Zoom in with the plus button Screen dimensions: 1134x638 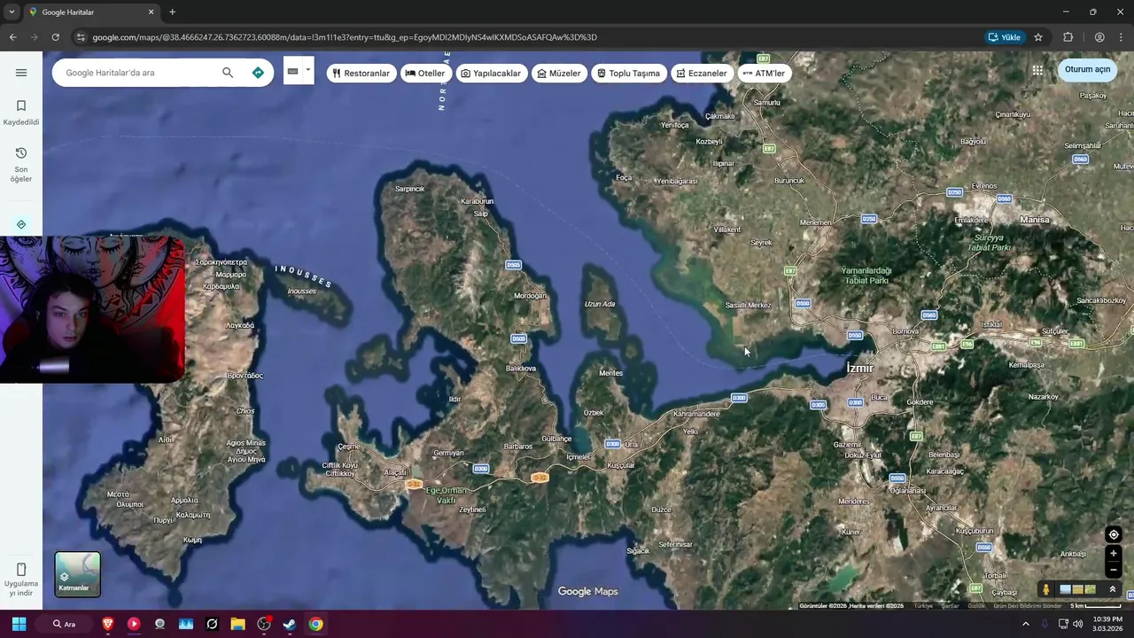pos(1114,554)
